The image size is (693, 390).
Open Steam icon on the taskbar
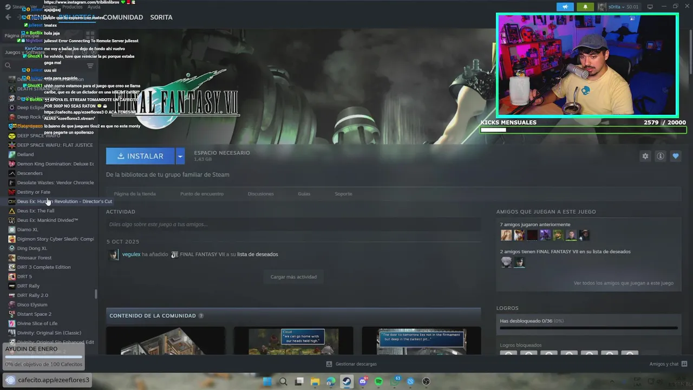click(x=346, y=381)
